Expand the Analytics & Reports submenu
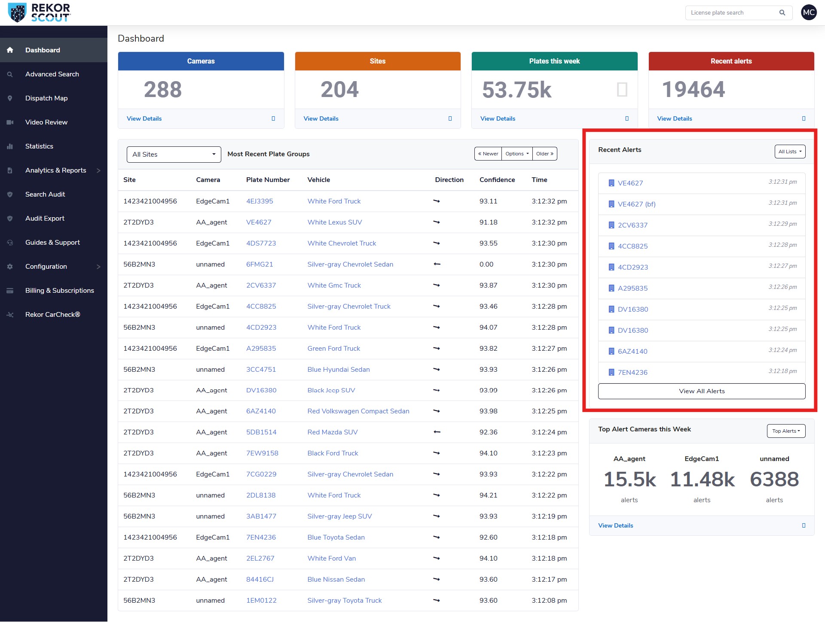825x622 pixels. [x=98, y=170]
